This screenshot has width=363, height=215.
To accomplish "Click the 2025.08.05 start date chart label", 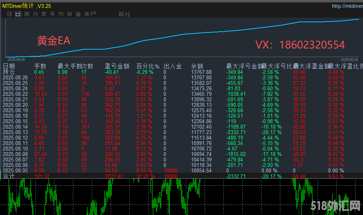I will (x=16, y=59).
